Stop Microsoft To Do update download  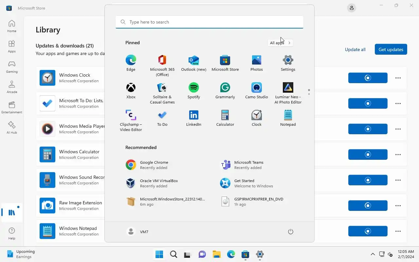[368, 103]
